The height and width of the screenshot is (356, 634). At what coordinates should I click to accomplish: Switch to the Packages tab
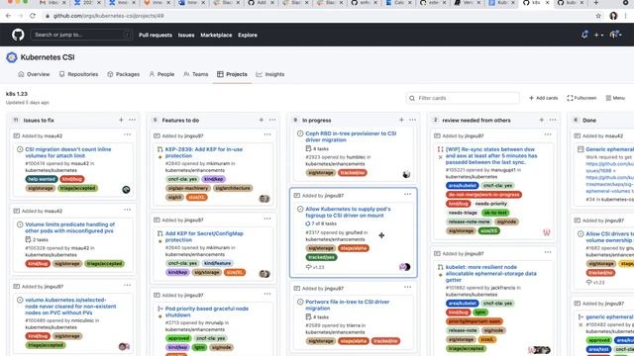pos(123,74)
